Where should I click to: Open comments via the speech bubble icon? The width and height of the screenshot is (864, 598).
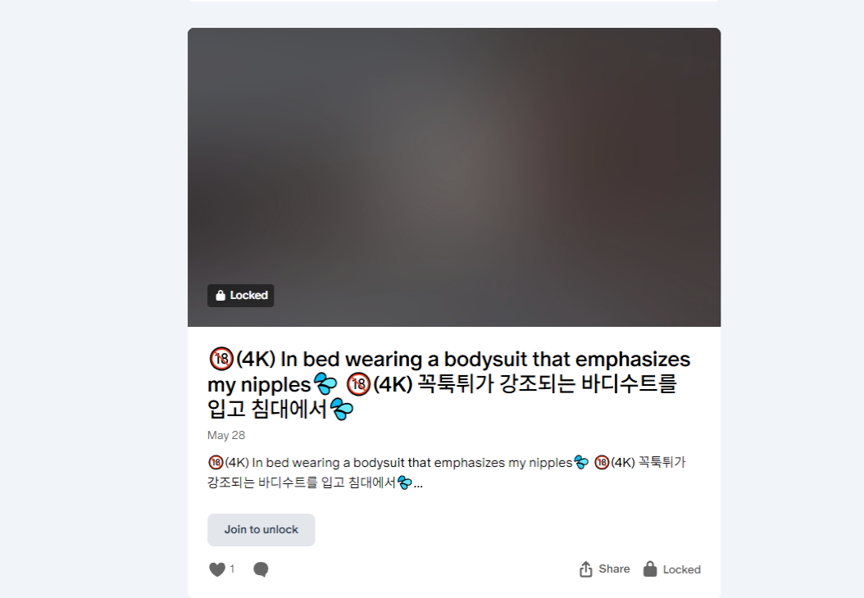click(x=261, y=569)
